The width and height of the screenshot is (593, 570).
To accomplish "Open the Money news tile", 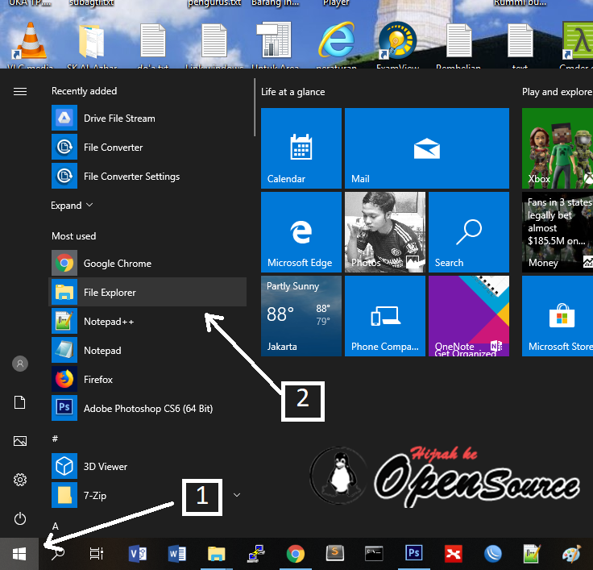I will [x=558, y=232].
